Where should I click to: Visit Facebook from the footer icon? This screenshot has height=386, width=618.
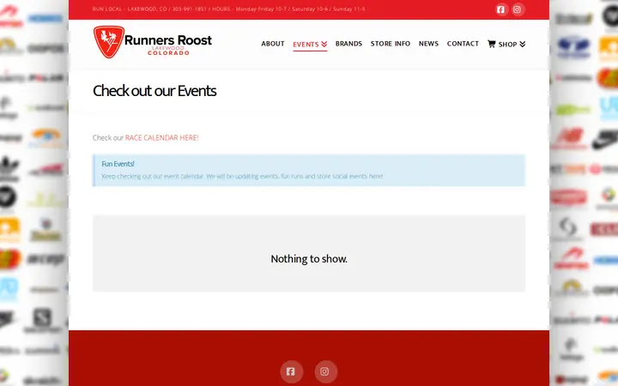click(291, 371)
